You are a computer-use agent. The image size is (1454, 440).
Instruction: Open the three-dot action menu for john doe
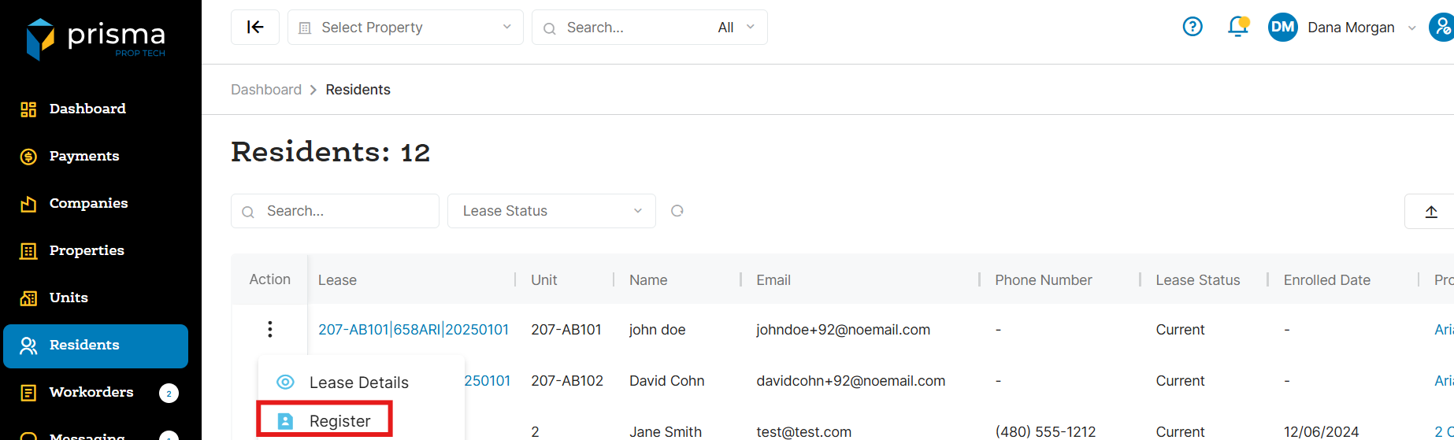269,329
